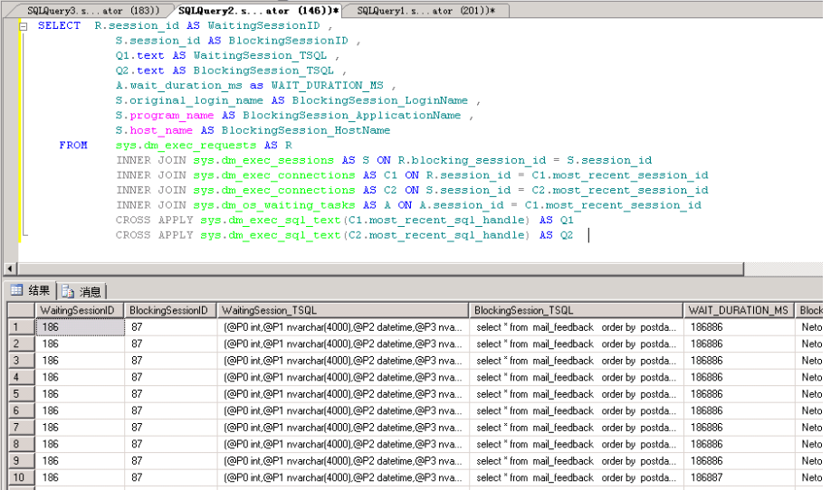Select row 9 header in results grid

21,461
